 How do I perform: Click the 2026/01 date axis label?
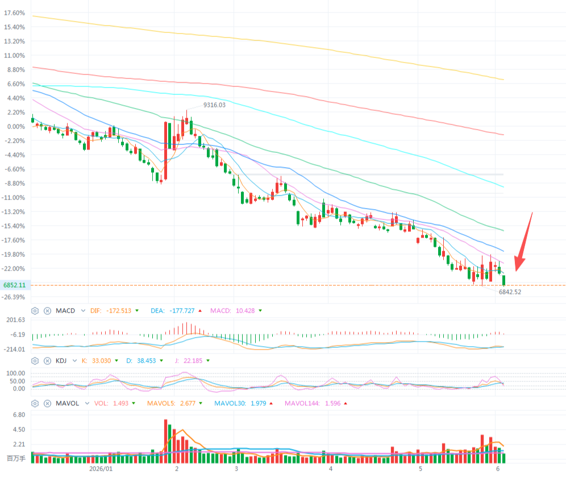pos(101,468)
